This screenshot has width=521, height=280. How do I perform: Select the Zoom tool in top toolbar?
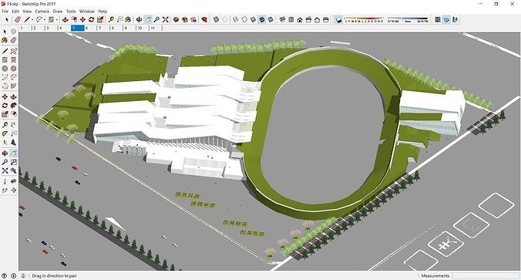point(156,20)
